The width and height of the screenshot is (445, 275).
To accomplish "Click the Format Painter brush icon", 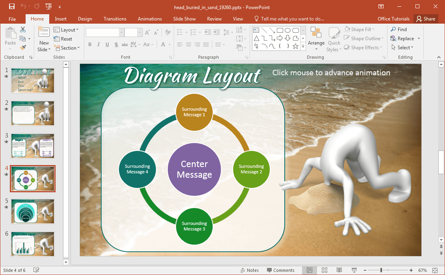I will click(23, 48).
